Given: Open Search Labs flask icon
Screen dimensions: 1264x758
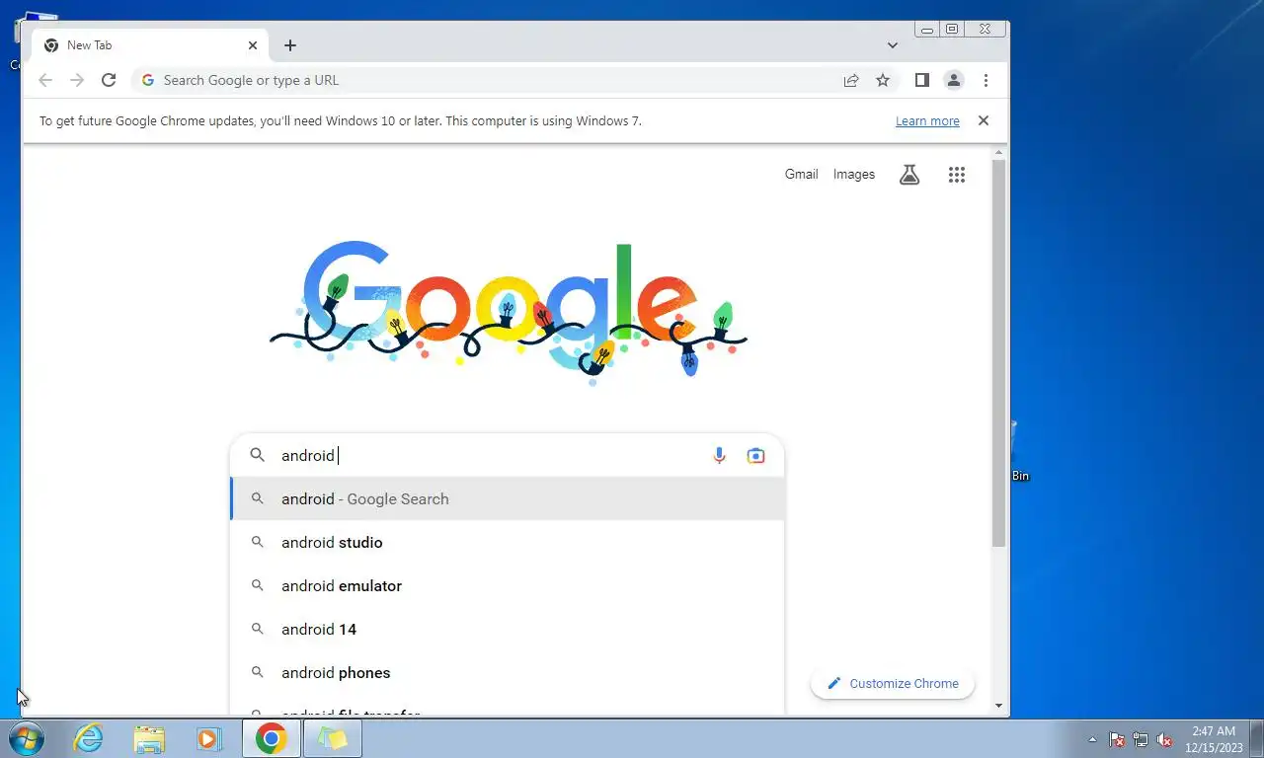Looking at the screenshot, I should [x=909, y=175].
